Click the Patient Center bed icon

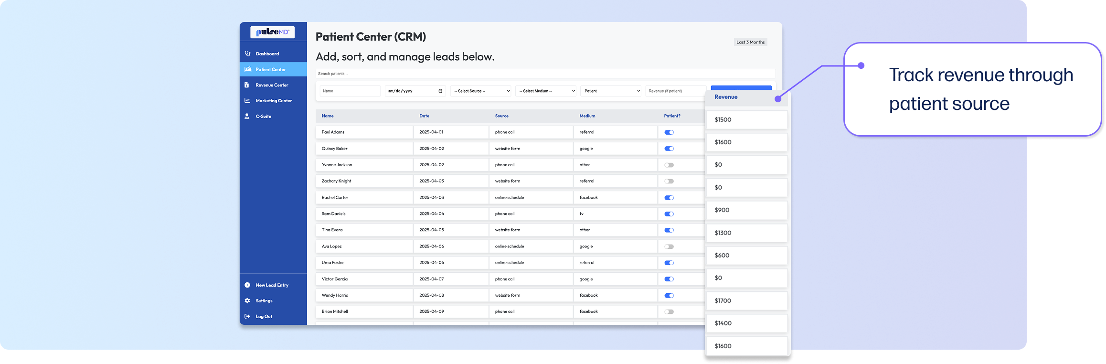[248, 69]
